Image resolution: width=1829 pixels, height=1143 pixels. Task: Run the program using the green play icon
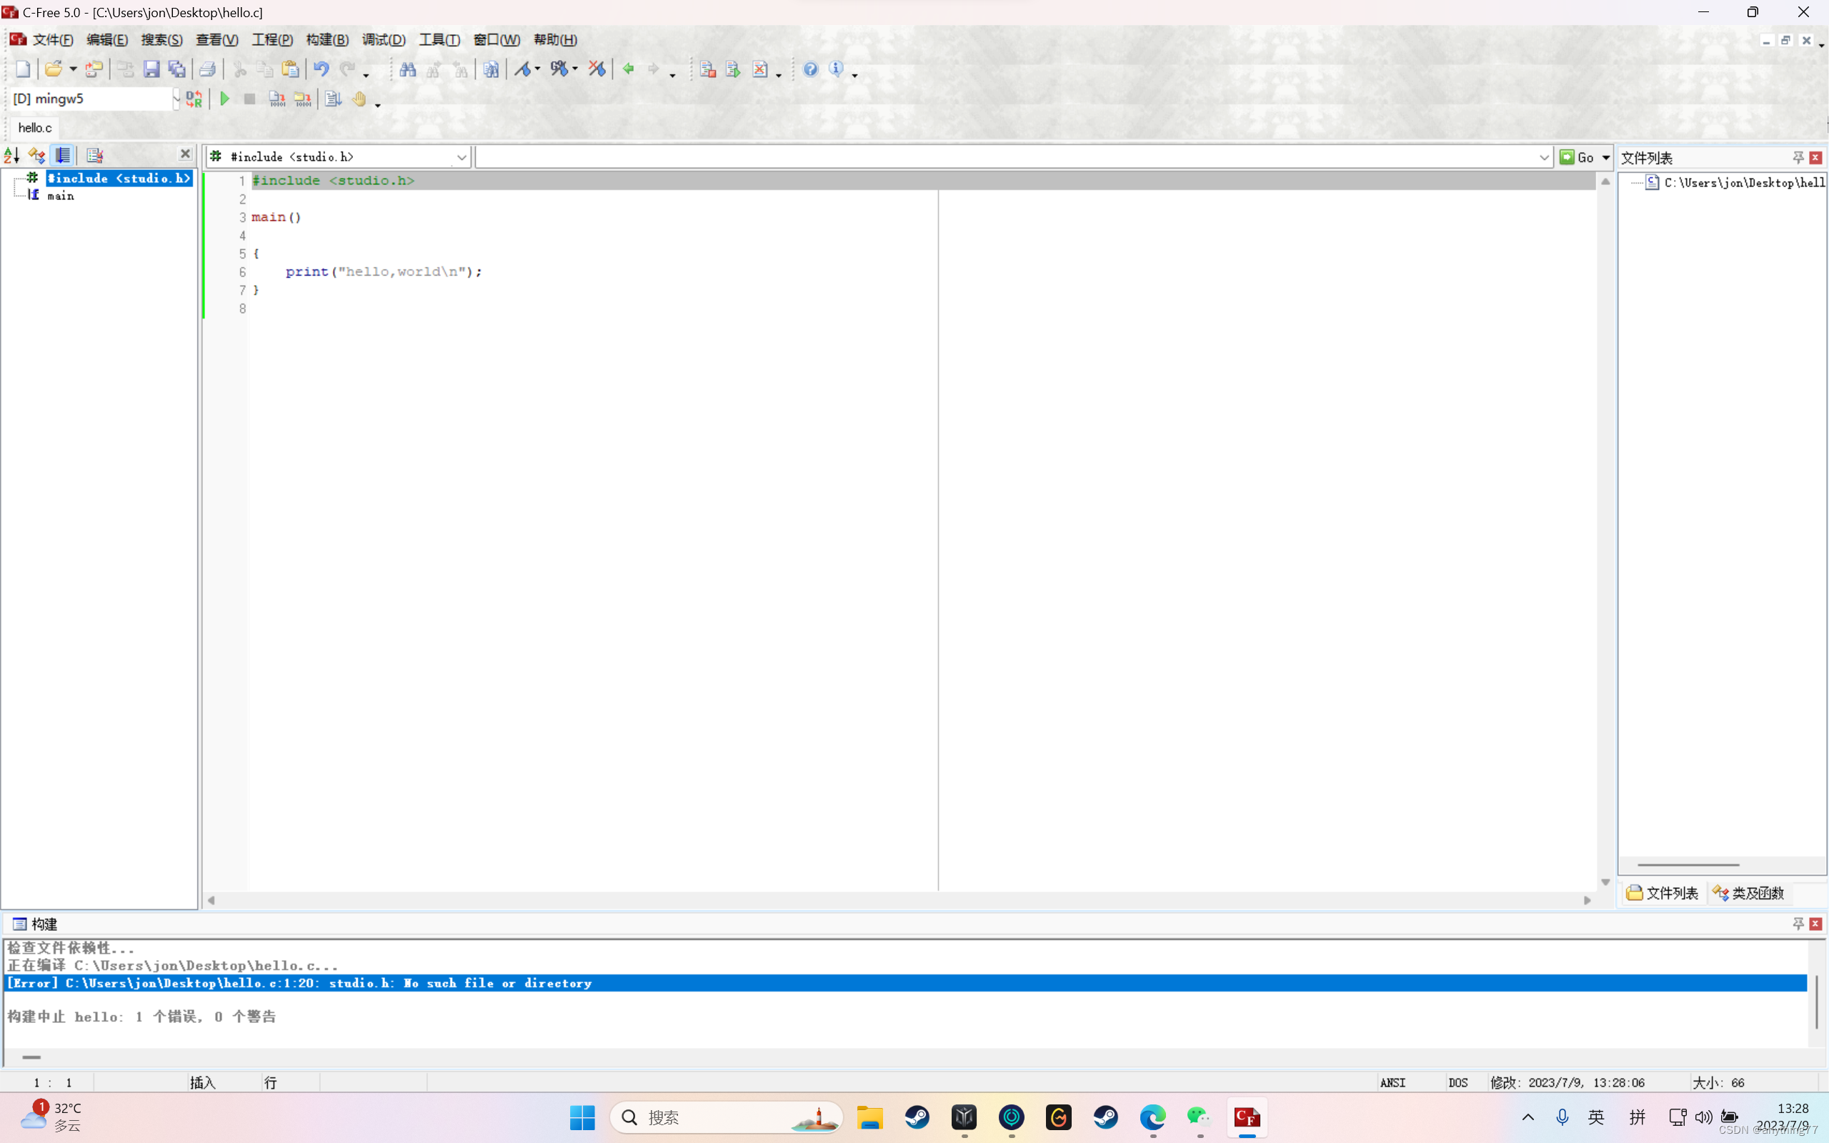224,99
